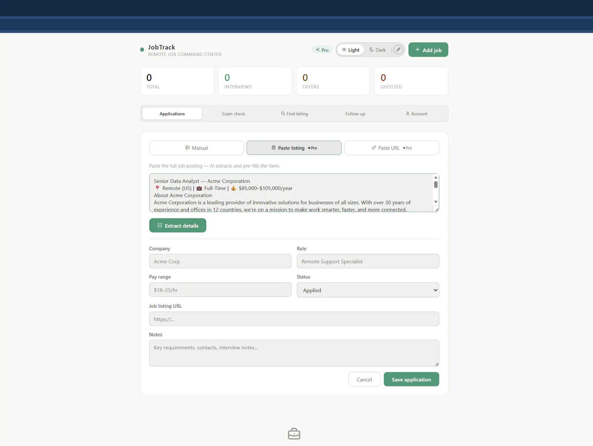Click the Total count card

click(177, 81)
